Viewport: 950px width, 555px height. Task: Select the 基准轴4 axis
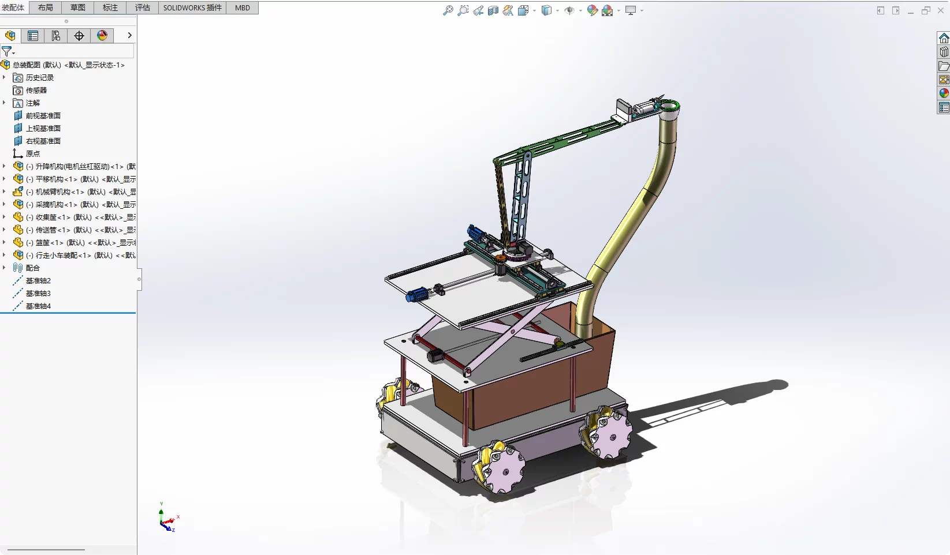point(32,306)
